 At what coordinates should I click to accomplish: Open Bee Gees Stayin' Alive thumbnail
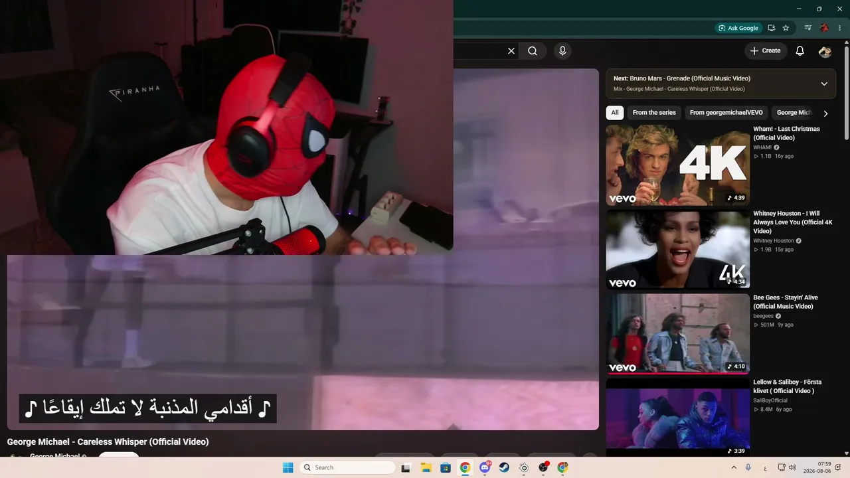pyautogui.click(x=678, y=334)
